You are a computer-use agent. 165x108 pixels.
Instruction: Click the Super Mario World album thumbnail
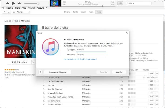pyautogui.click(x=55, y=3)
